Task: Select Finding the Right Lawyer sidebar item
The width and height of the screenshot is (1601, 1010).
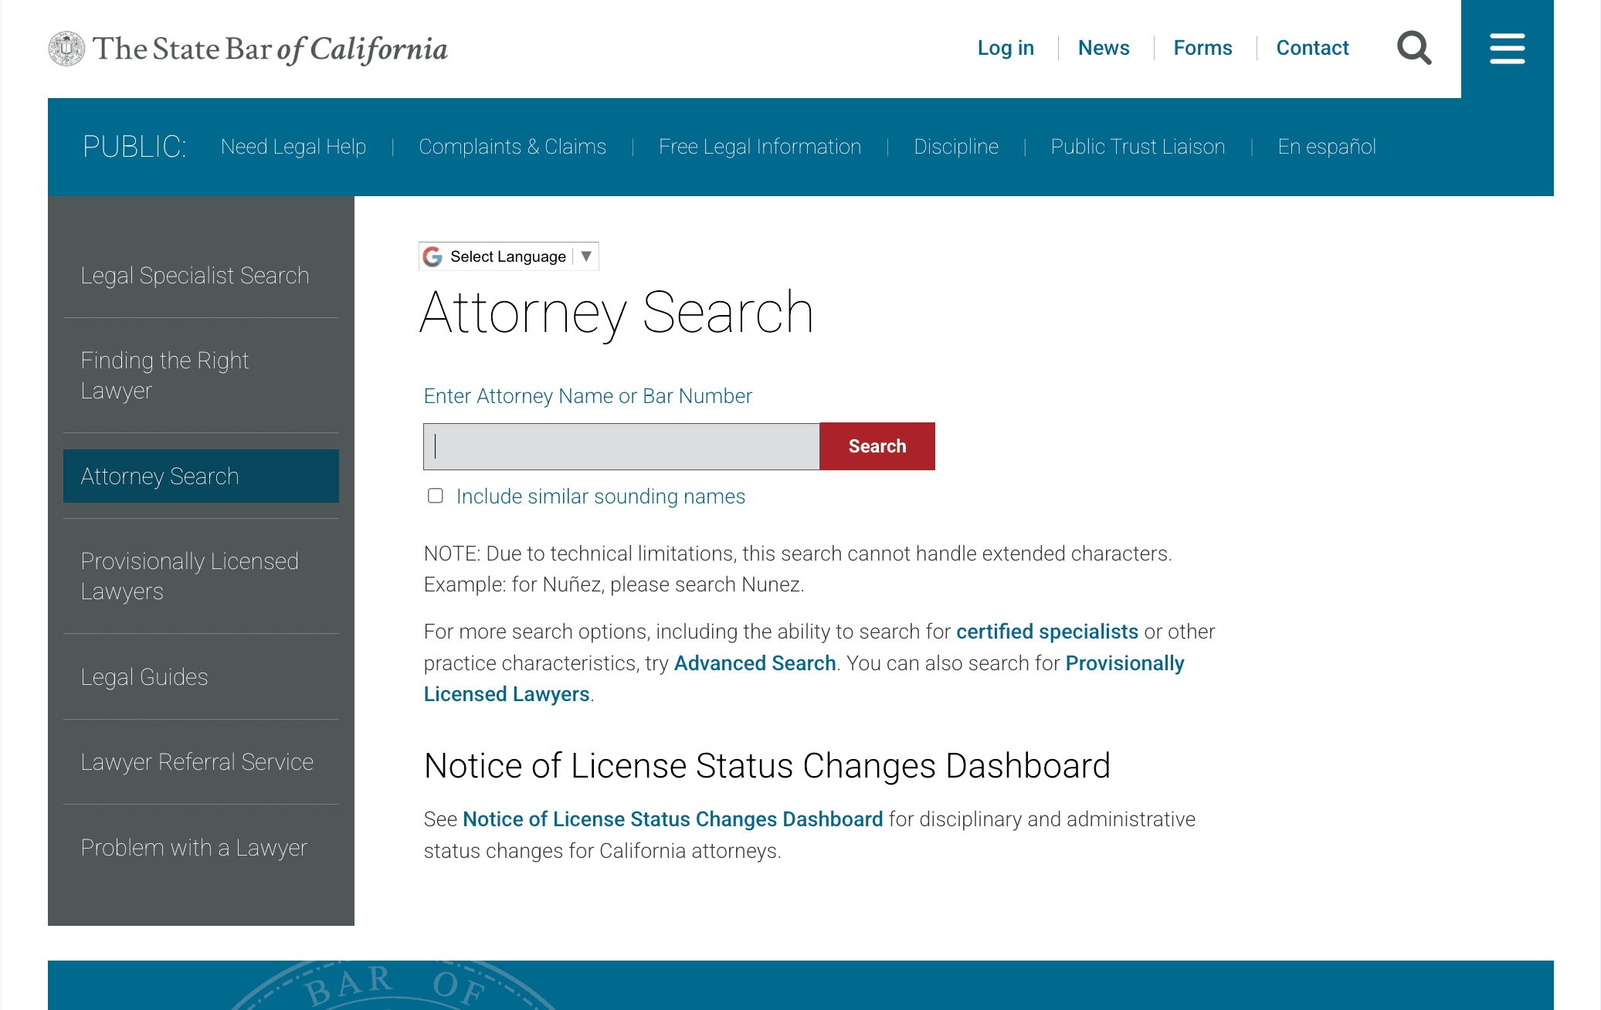Action: 165,375
